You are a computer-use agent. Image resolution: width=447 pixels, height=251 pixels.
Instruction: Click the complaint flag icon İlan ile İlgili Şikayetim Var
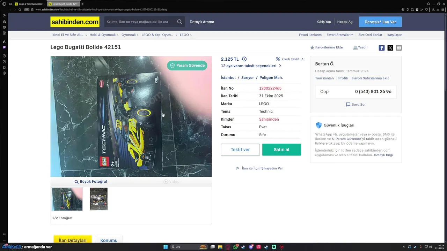pyautogui.click(x=238, y=168)
